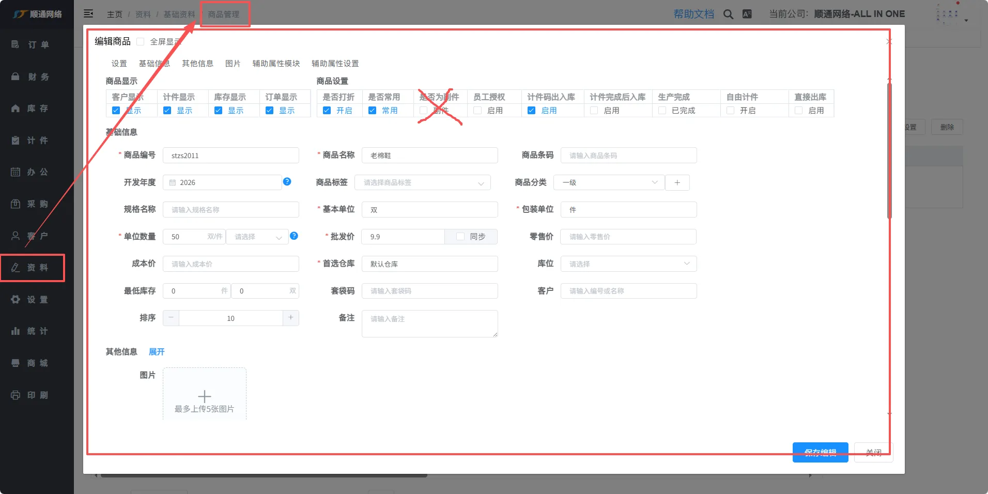Uncheck the 是否打折 开启 checkbox
The height and width of the screenshot is (494, 988).
pos(327,111)
